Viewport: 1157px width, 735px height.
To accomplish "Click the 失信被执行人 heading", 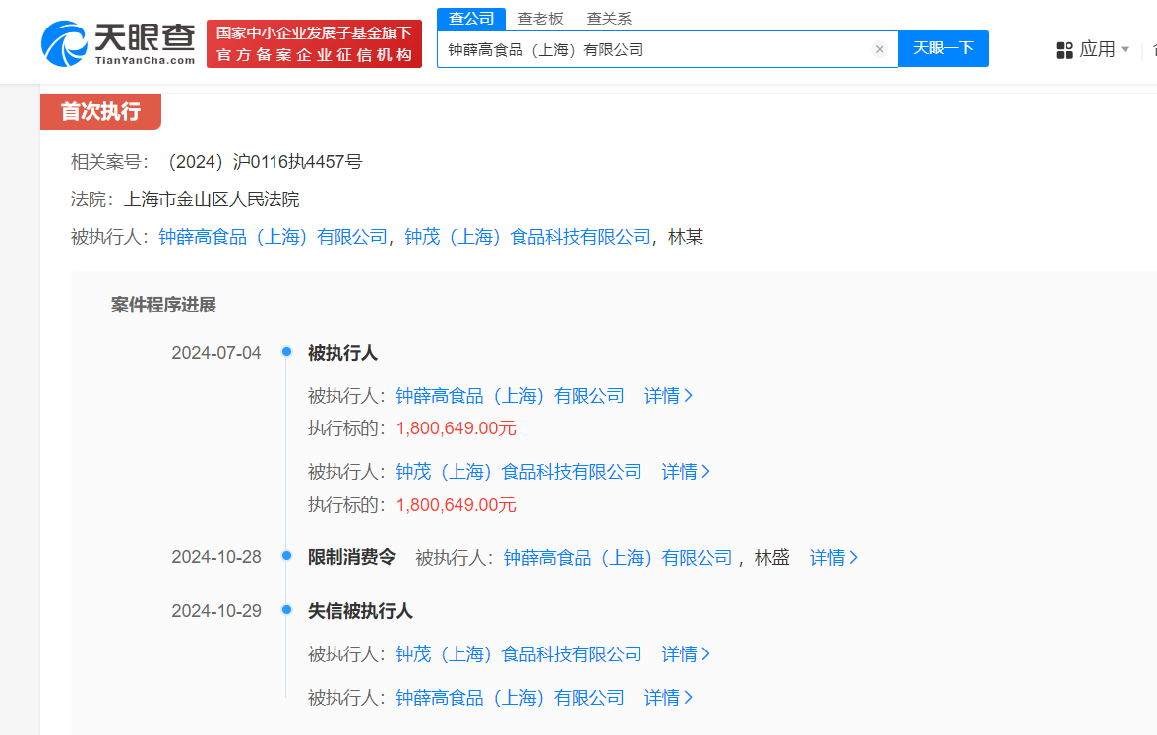I will (360, 611).
